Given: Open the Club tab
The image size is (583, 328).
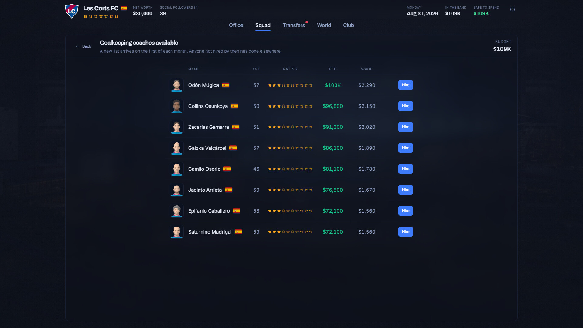Looking at the screenshot, I should tap(349, 25).
